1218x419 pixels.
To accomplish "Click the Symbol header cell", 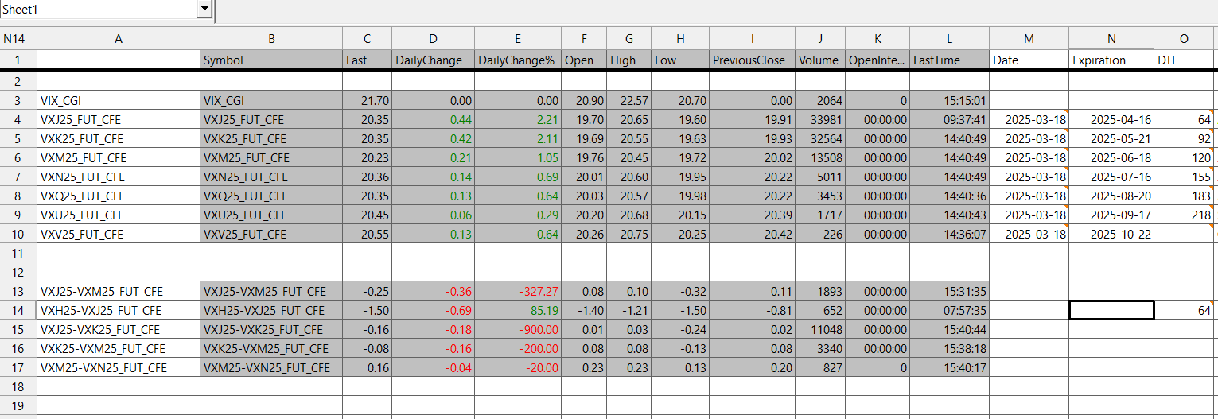I will click(271, 60).
